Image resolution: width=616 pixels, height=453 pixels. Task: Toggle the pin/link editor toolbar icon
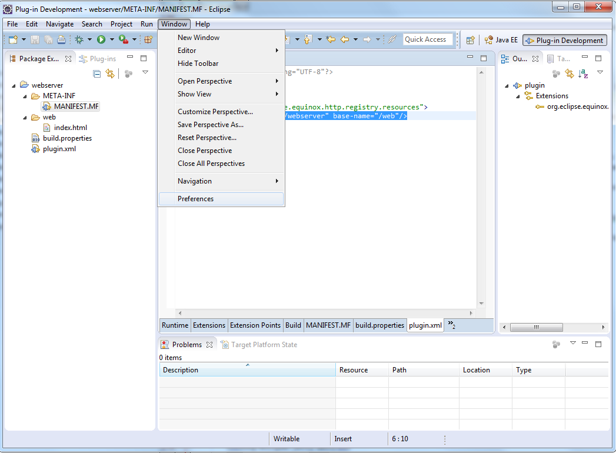point(392,39)
